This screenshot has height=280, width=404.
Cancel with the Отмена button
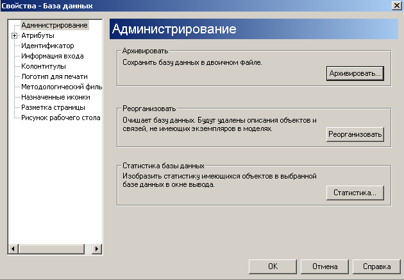(x=324, y=267)
